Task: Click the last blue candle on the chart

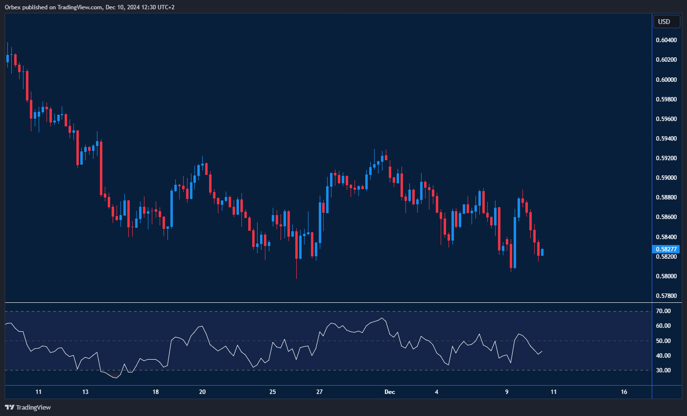Action: [542, 252]
